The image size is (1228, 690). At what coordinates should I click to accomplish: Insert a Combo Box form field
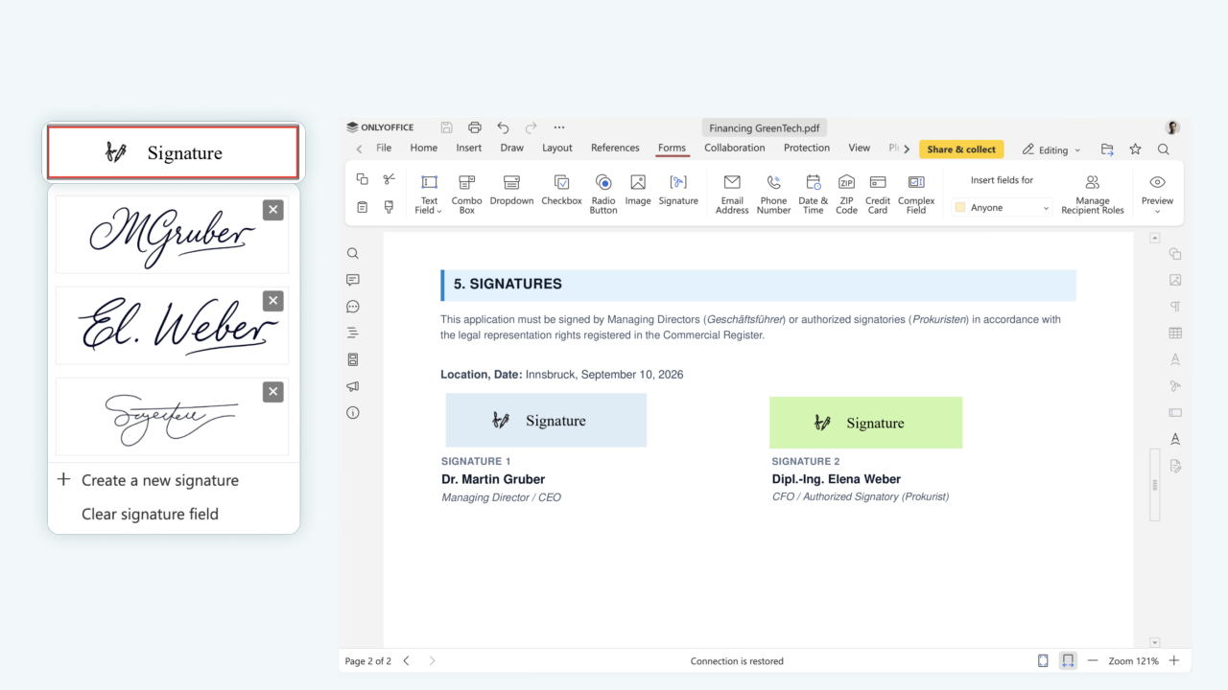pyautogui.click(x=466, y=195)
